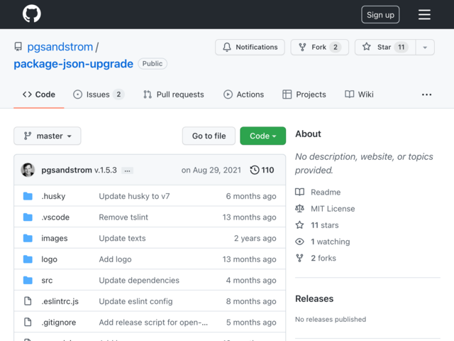Open the .husky folder

point(53,196)
